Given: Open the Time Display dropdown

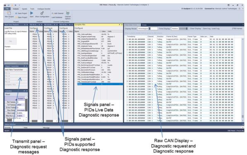Looking at the screenshot, I should (179, 29).
